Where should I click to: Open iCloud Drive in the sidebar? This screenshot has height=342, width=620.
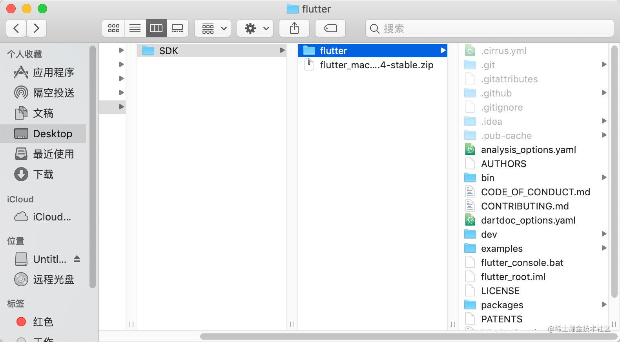44,217
